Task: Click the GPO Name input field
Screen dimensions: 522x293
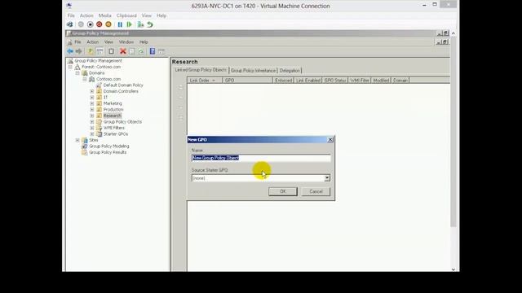Action: (261, 158)
